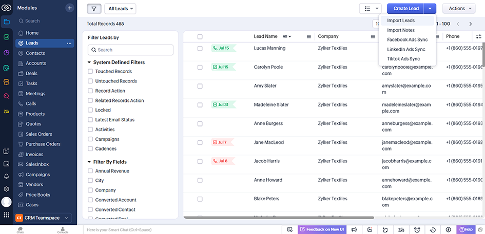
Task: Expand the Actions dropdown
Action: click(x=458, y=8)
